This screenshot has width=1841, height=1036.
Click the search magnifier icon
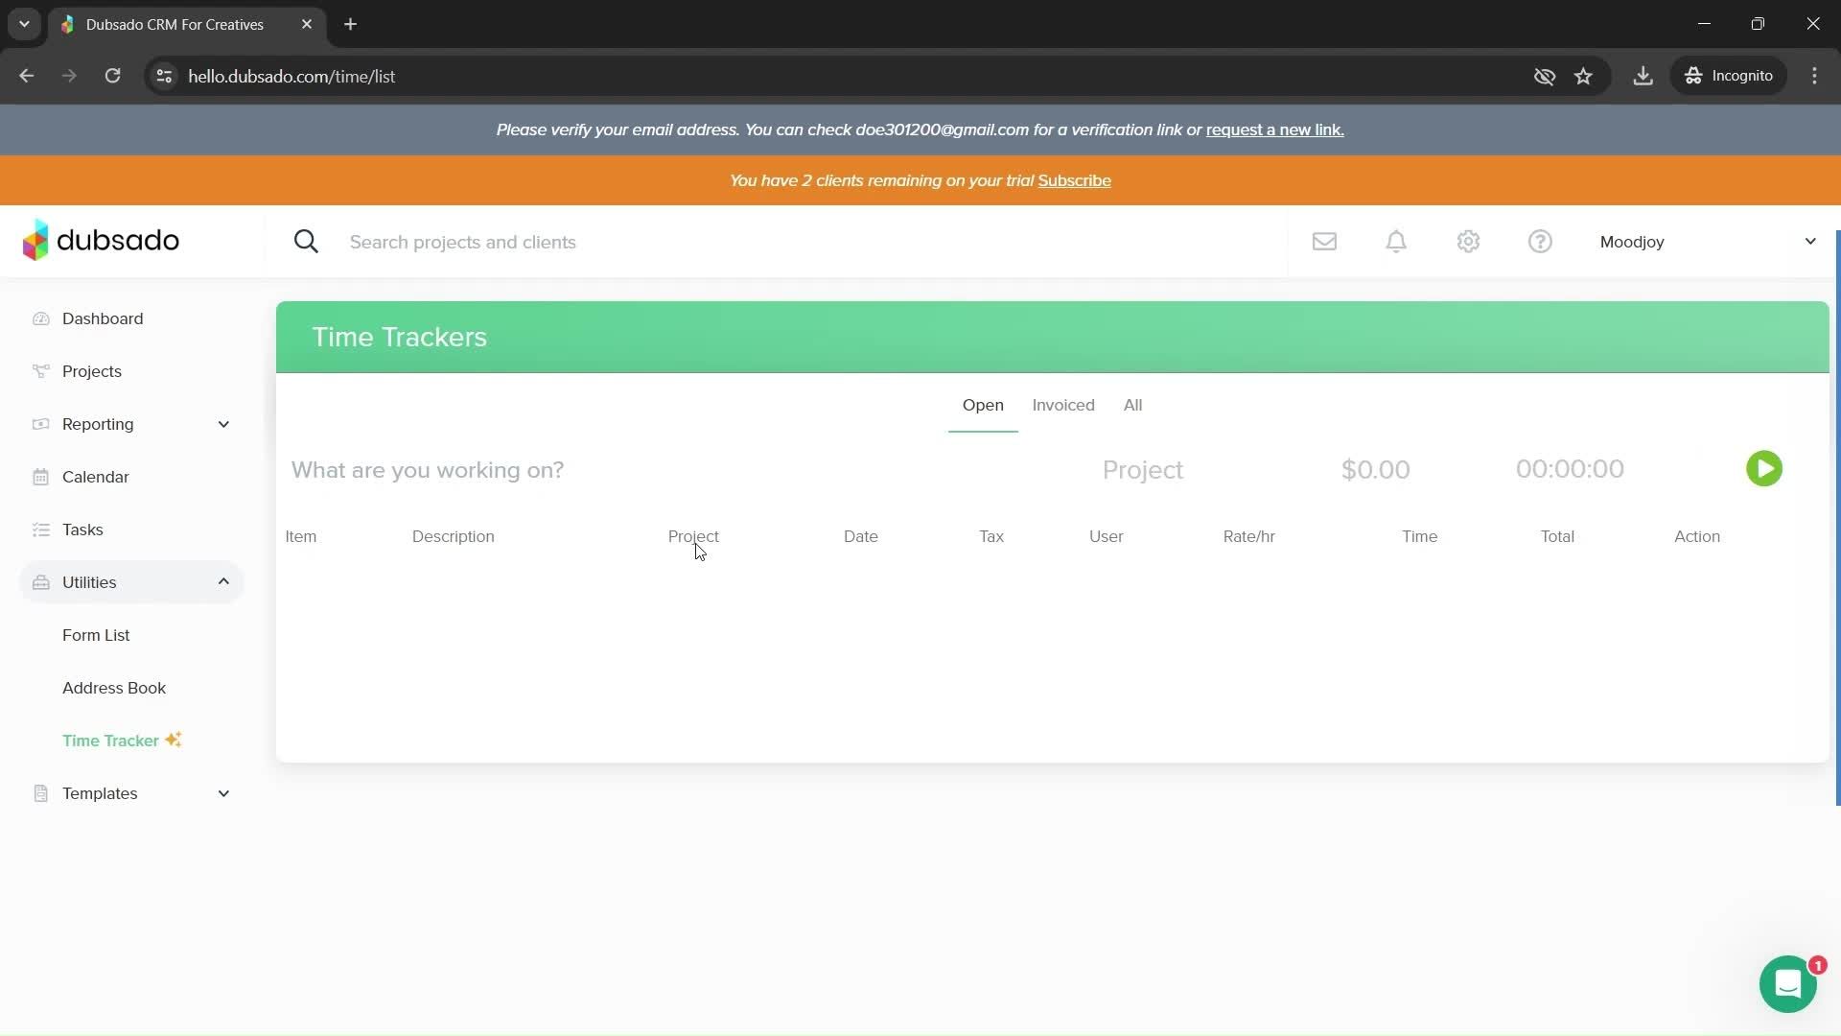306,242
